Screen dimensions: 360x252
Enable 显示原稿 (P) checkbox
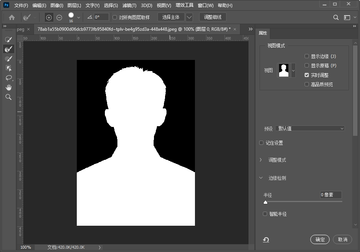tap(306, 65)
